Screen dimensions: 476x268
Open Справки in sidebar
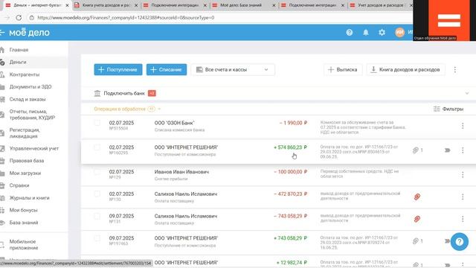[x=19, y=185]
